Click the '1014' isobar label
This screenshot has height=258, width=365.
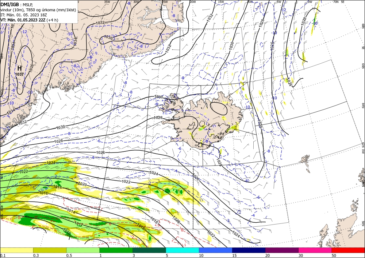tap(71, 211)
